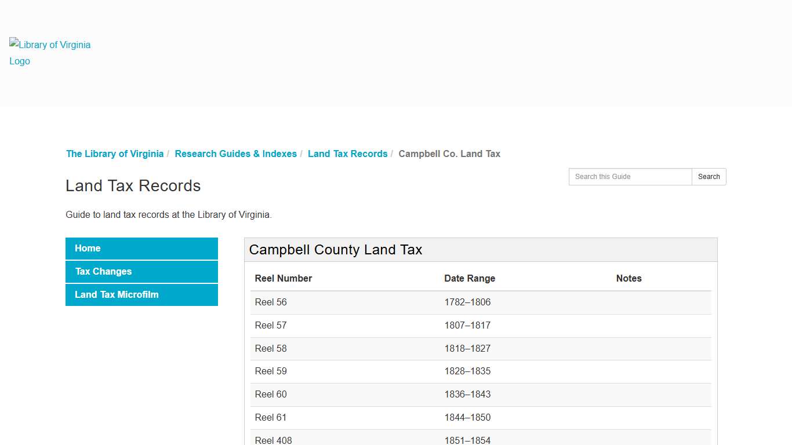This screenshot has height=445, width=792.
Task: Select the Campbell County Land Tax heading
Action: click(x=336, y=250)
